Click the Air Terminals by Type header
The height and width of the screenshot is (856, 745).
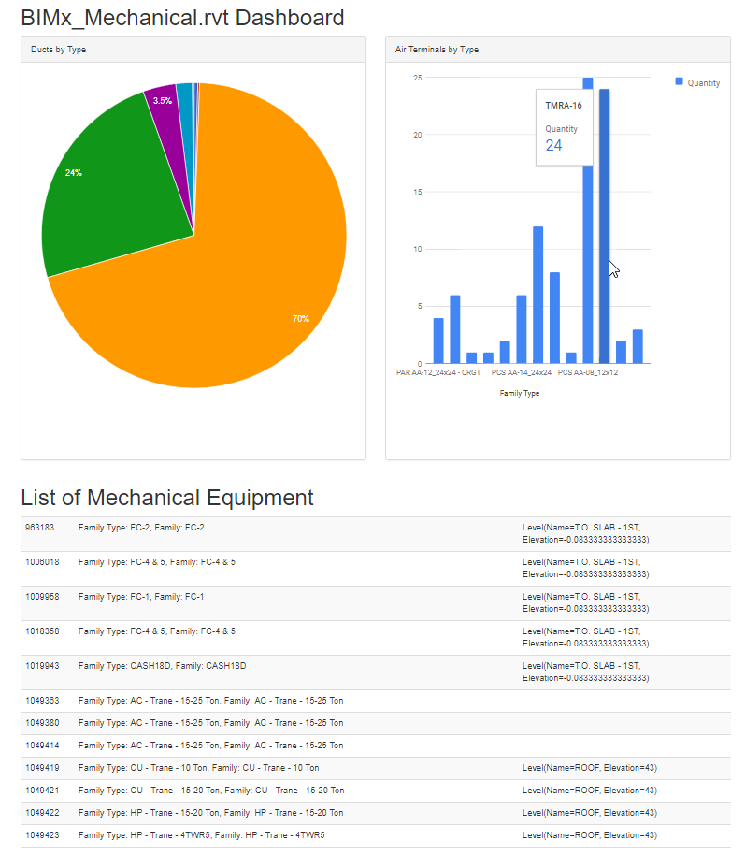557,50
